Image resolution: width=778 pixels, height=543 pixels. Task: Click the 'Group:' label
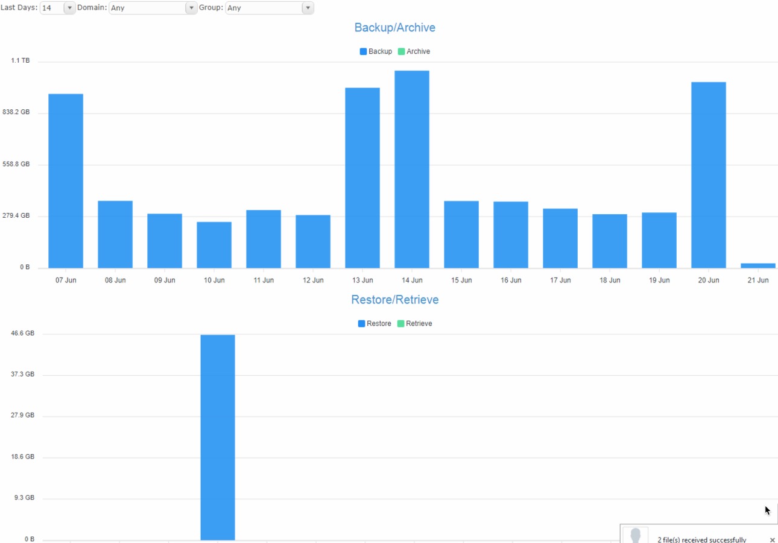pyautogui.click(x=211, y=8)
